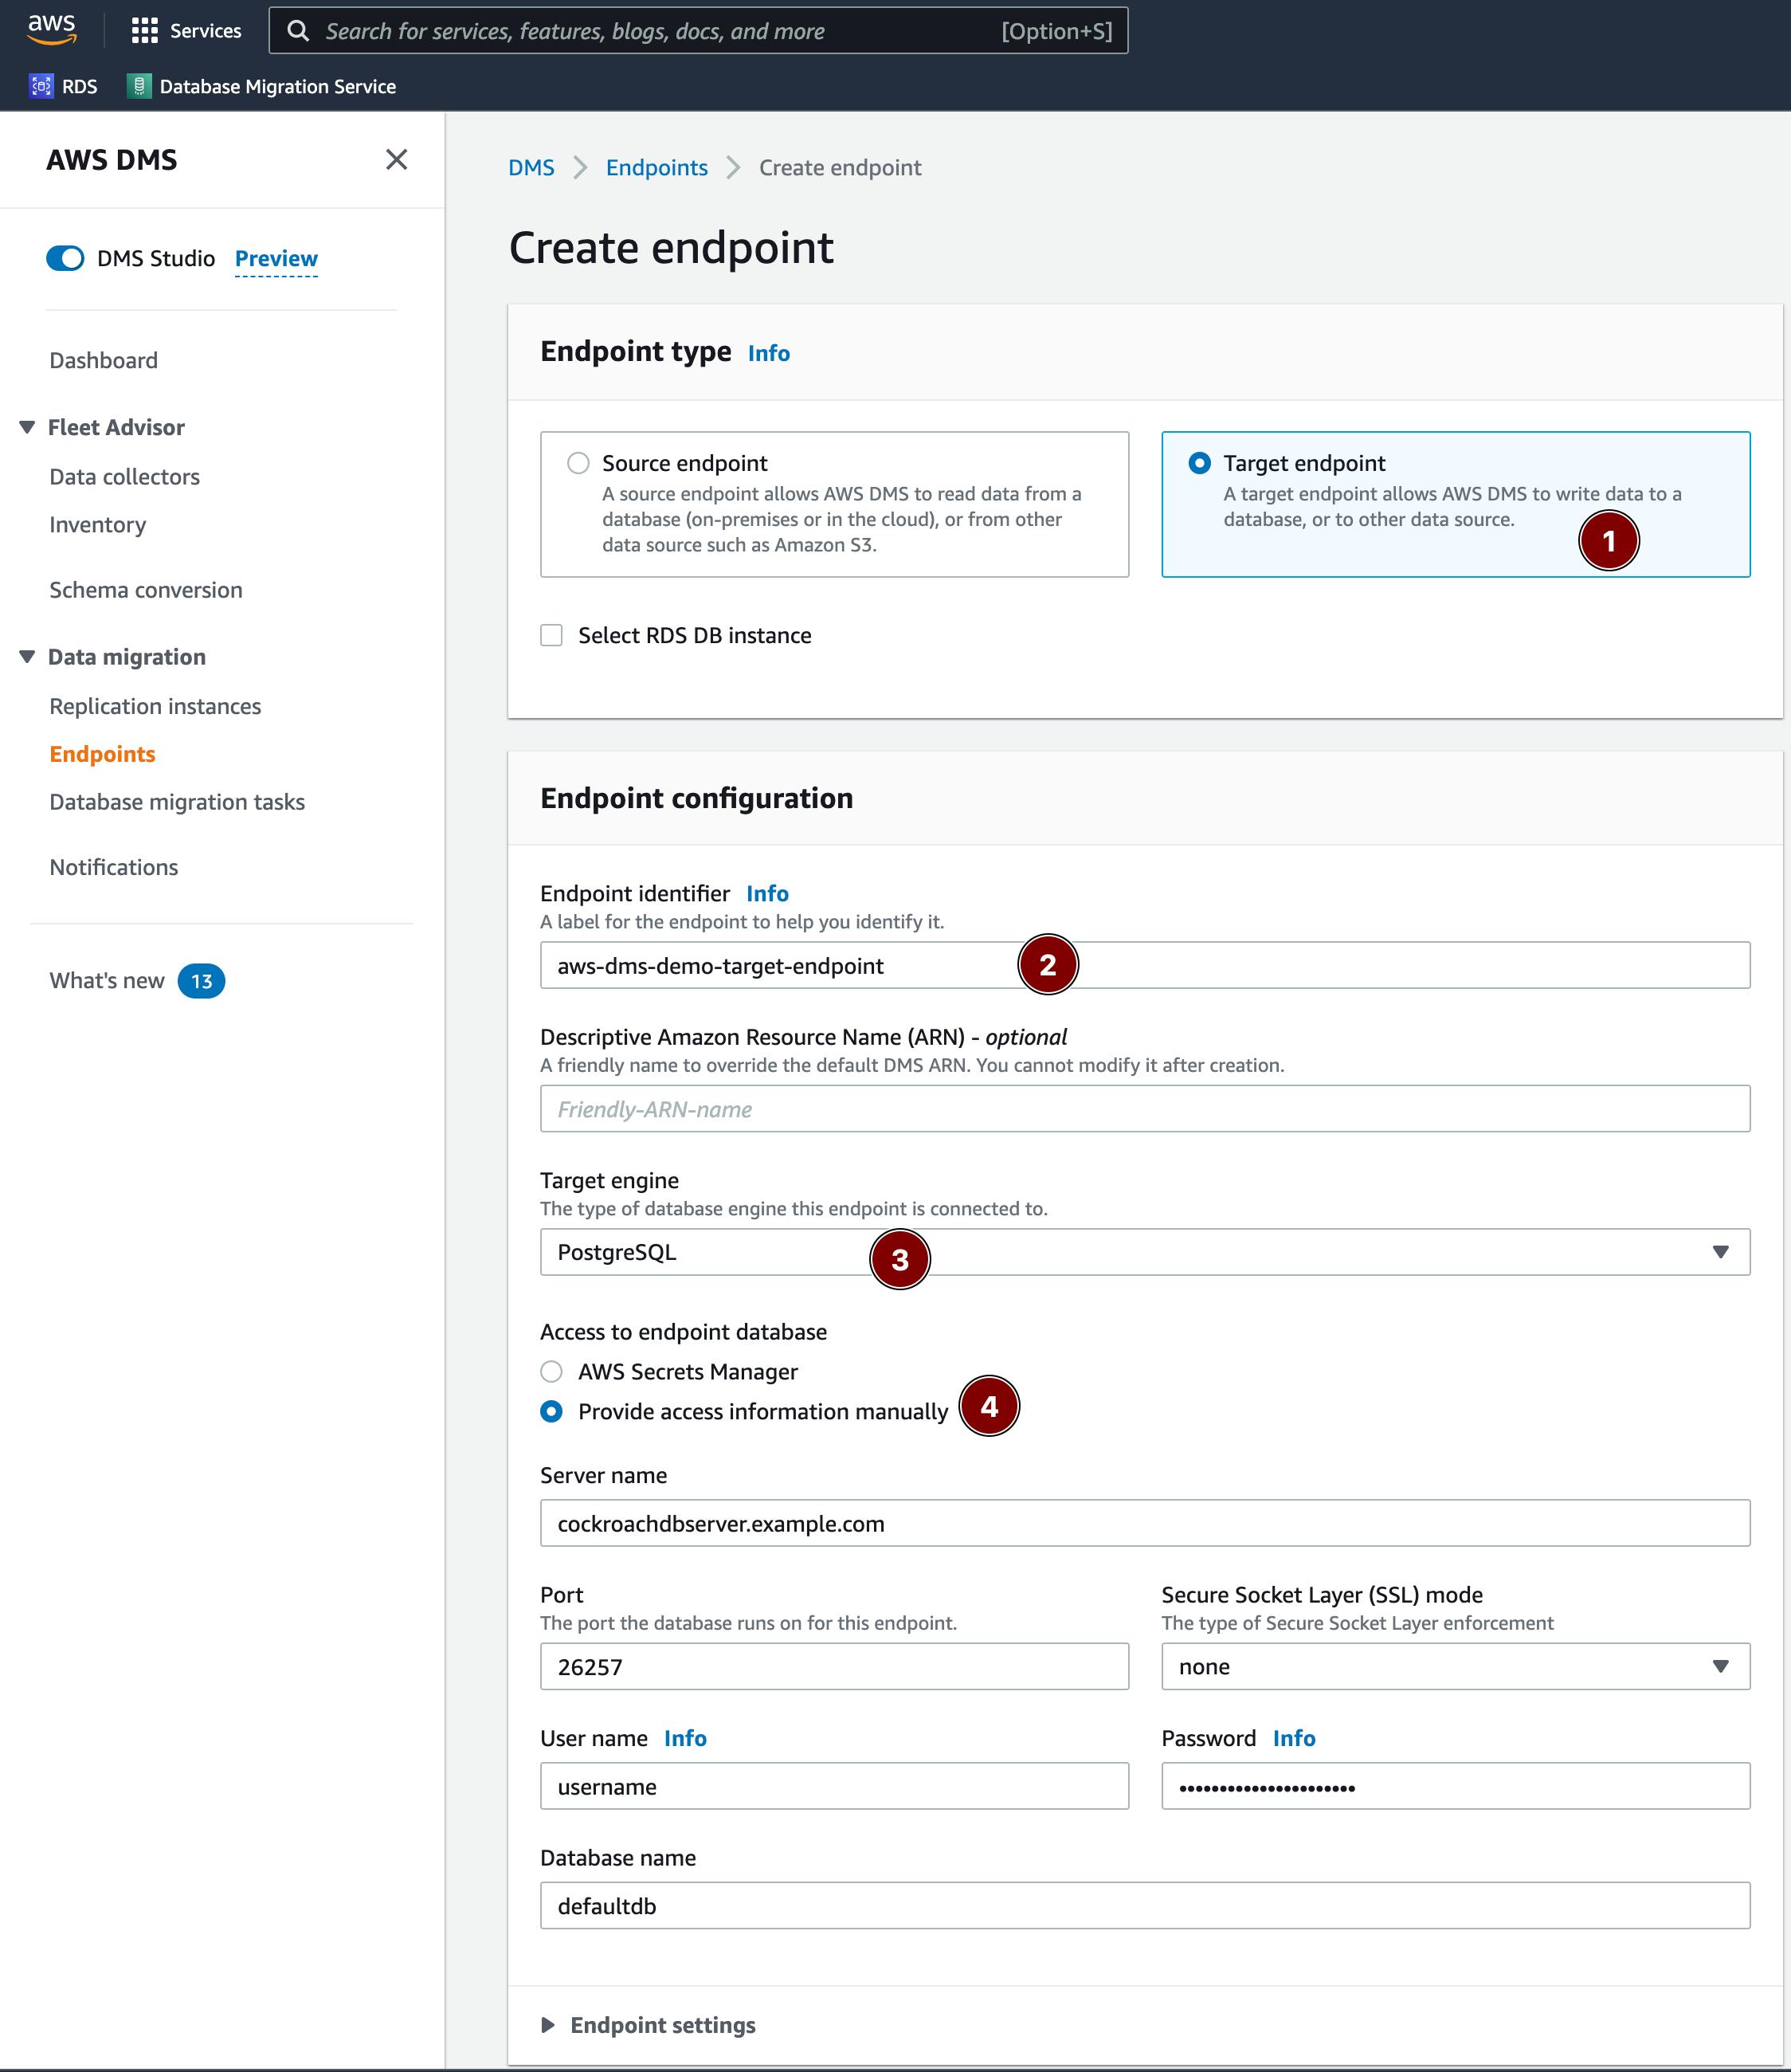The width and height of the screenshot is (1791, 2072).
Task: Open the SSL mode dropdown
Action: [x=1455, y=1666]
